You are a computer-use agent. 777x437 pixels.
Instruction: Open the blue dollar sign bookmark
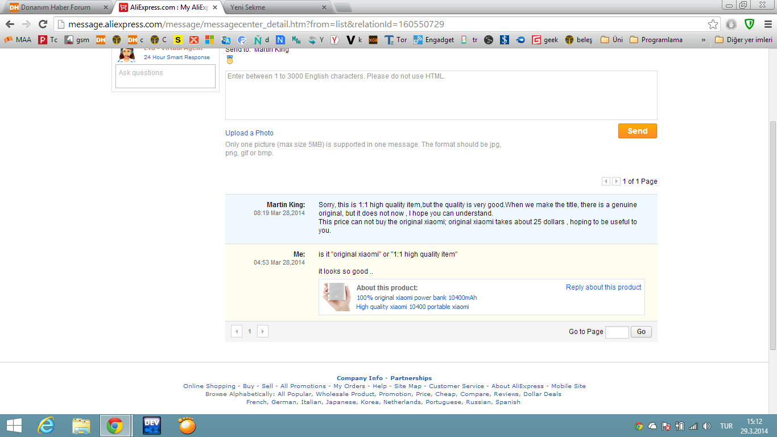(504, 40)
